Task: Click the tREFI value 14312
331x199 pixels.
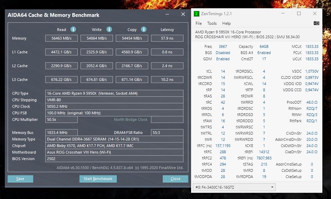Action: pos(264,152)
